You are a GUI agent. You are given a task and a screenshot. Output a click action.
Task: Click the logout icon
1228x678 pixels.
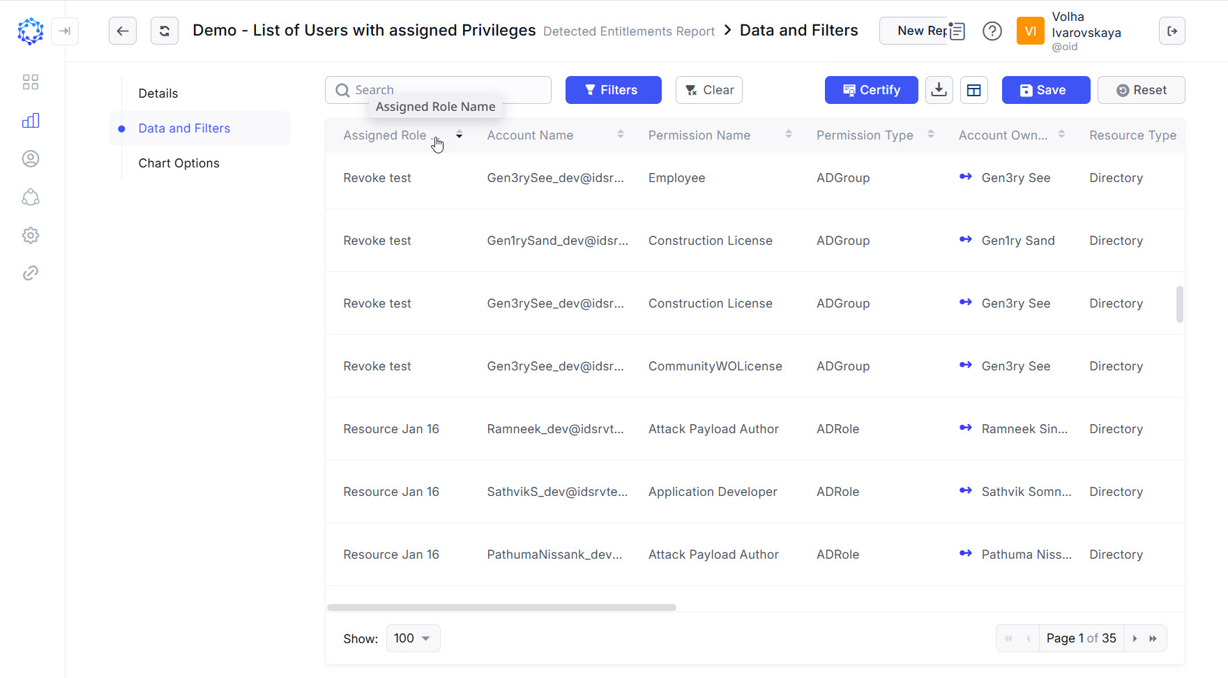point(1172,31)
